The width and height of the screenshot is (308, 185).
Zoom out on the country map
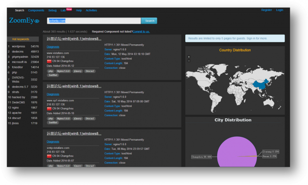pos(189,61)
